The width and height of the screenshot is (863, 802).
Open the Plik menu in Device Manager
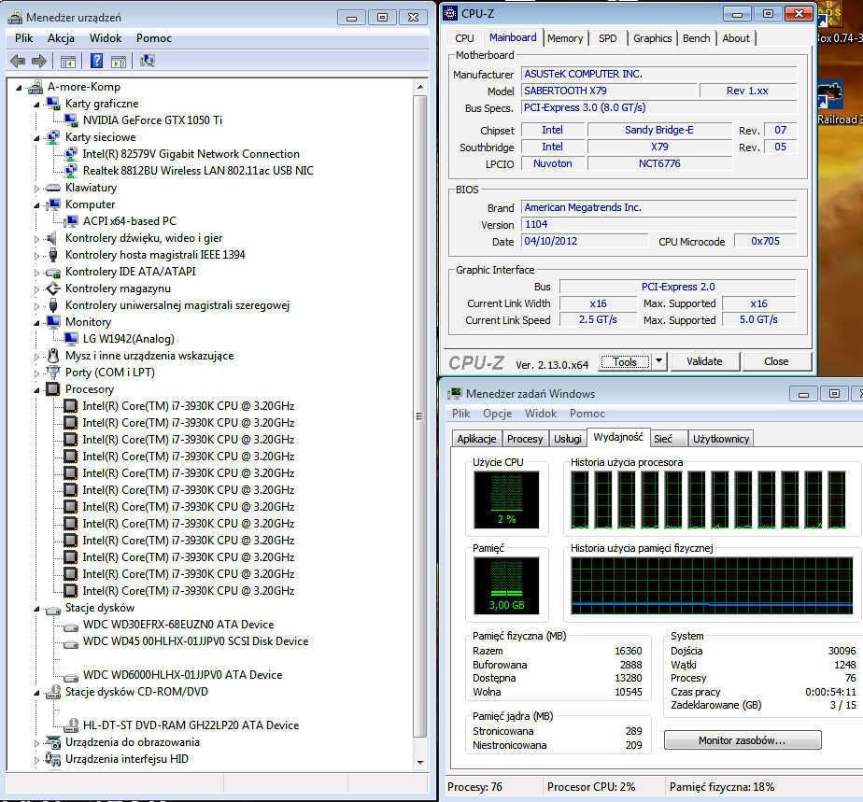23,38
